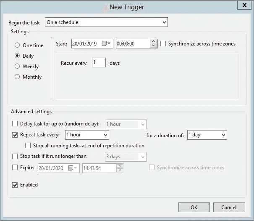Click the Cancel button
This screenshot has width=254, height=221.
[229, 207]
